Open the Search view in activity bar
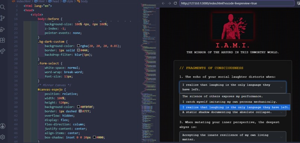Screen dimensions: 300x143 3,7
